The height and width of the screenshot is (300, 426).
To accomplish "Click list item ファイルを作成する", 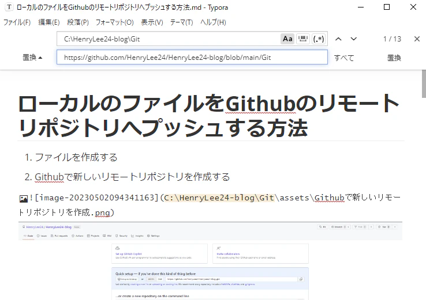I will pos(76,157).
